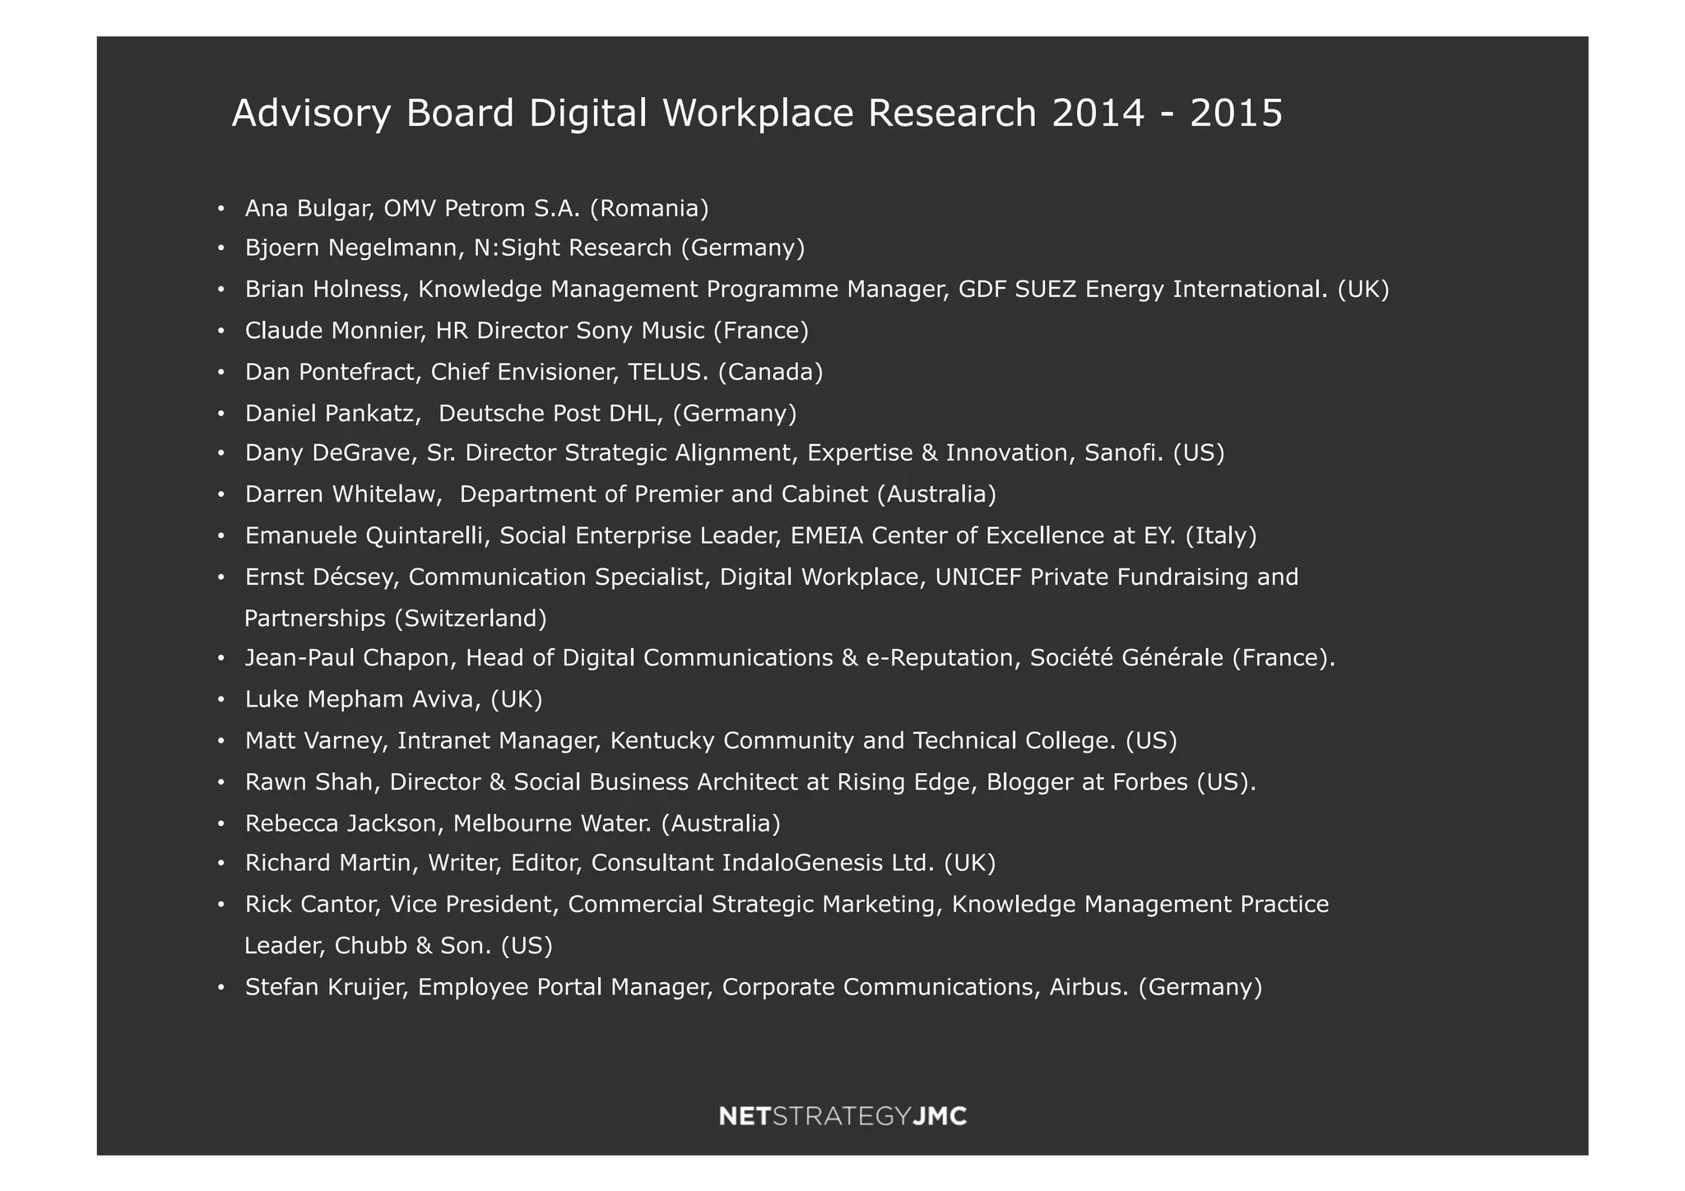This screenshot has height=1191, width=1685.
Task: Select Daniel Pankatz Deutsche Post DHL line
Action: 520,413
